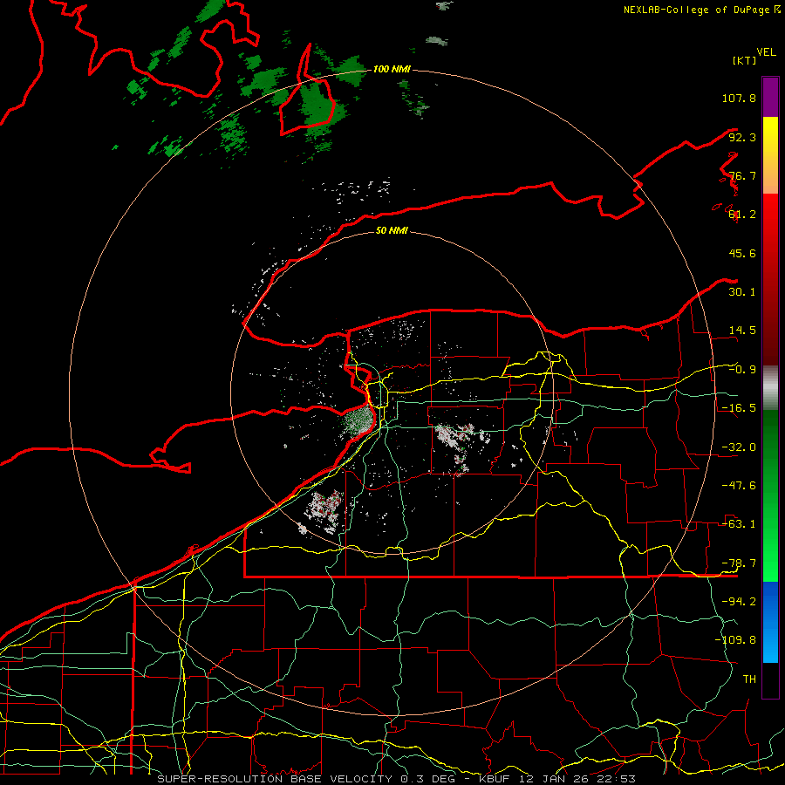
Task: Click the Super-Resolution Base Velocity caption
Action: pyautogui.click(x=397, y=779)
